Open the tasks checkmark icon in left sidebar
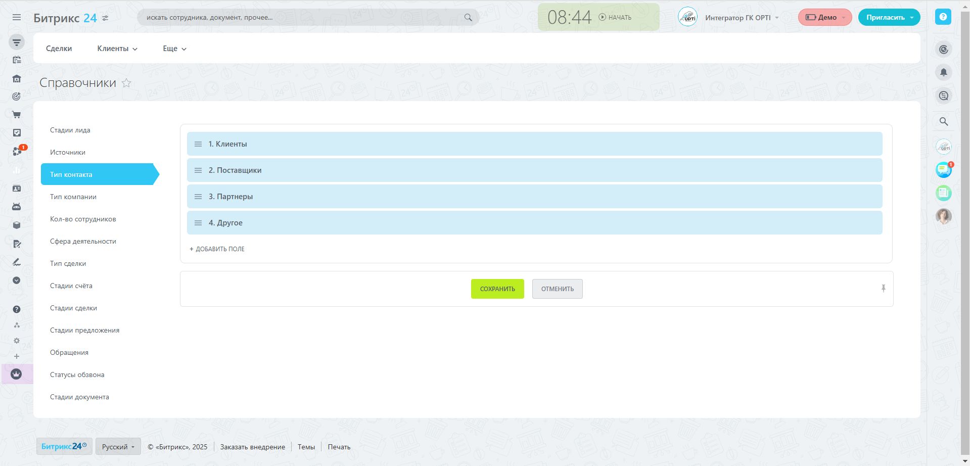Image resolution: width=970 pixels, height=466 pixels. [x=17, y=132]
